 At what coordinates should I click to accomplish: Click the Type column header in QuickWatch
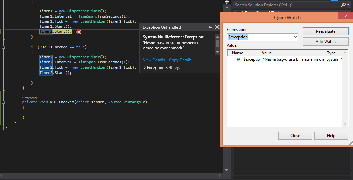[x=334, y=53]
